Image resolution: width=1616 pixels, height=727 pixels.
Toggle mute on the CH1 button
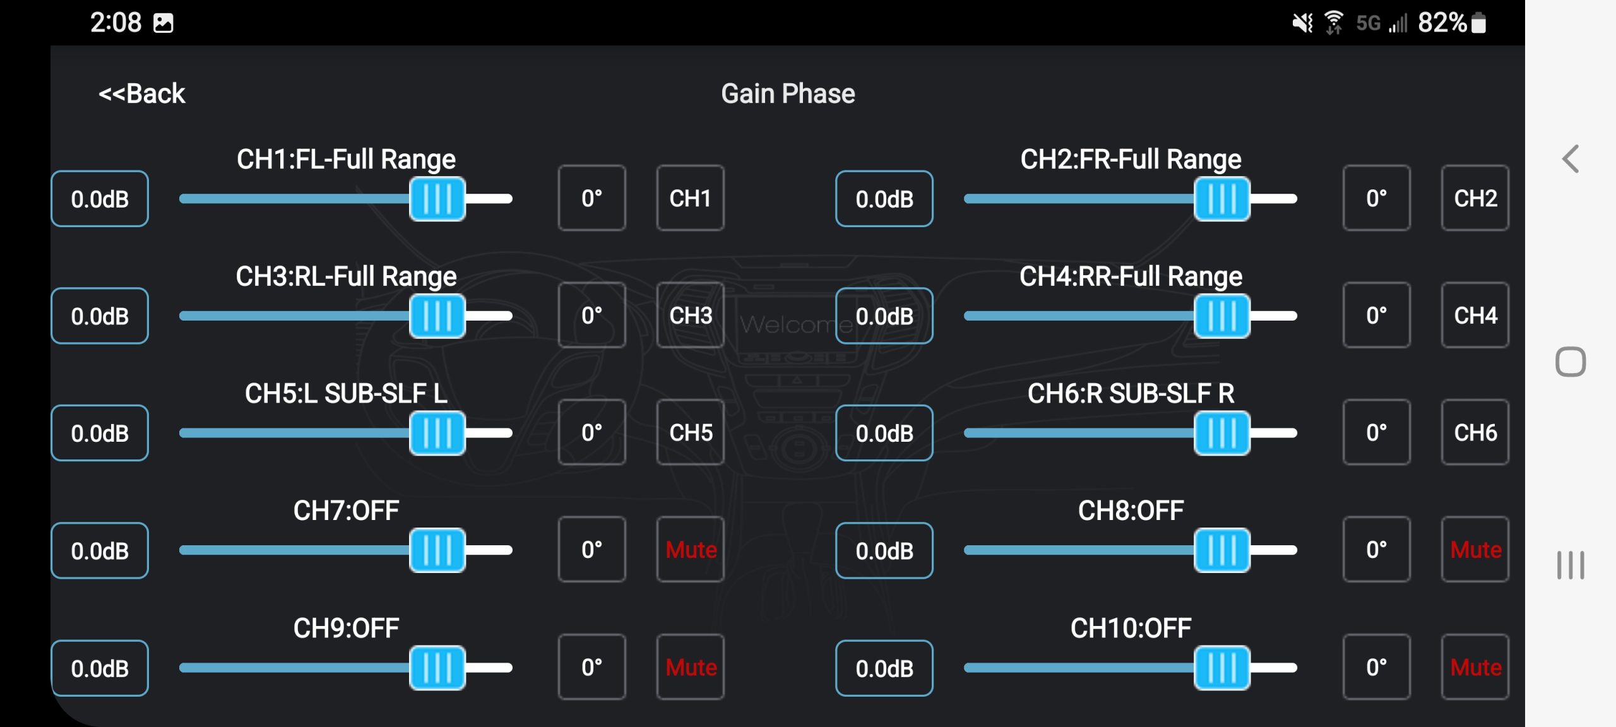point(691,198)
